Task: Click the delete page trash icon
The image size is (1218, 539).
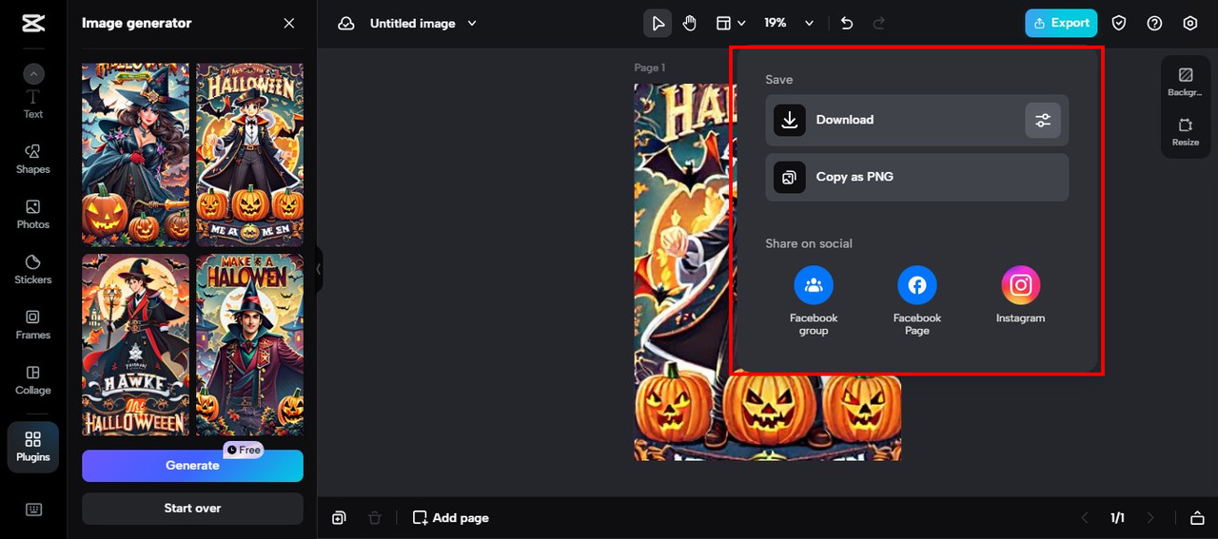Action: (x=375, y=518)
